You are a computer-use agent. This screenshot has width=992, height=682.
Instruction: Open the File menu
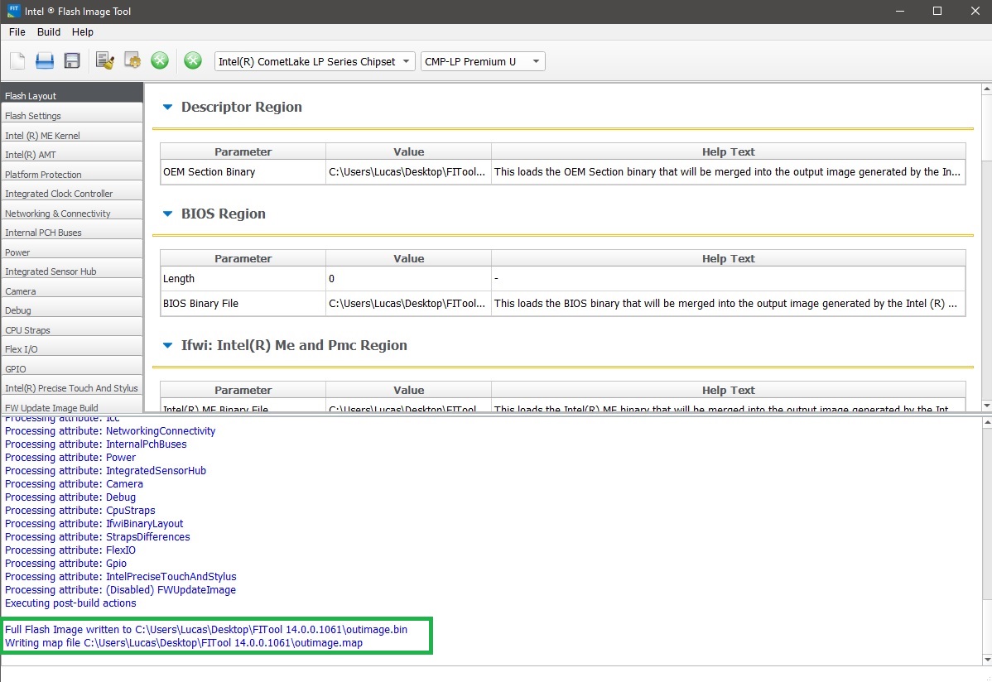tap(17, 32)
